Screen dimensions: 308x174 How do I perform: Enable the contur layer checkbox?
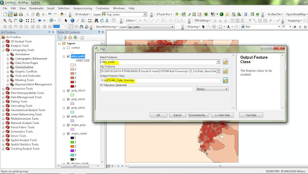[x=68, y=48]
